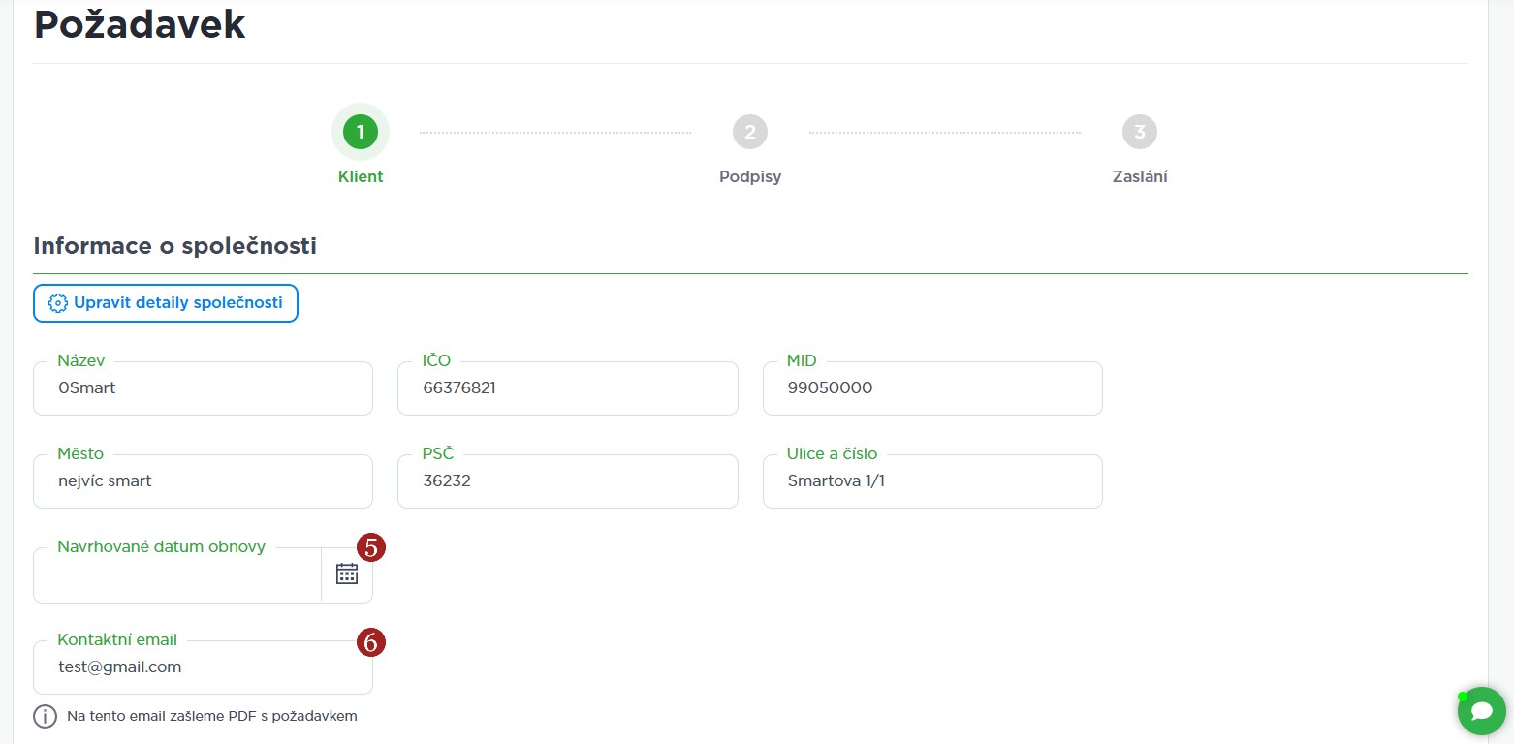
Task: Click the red number 6 badge
Action: pos(371,641)
